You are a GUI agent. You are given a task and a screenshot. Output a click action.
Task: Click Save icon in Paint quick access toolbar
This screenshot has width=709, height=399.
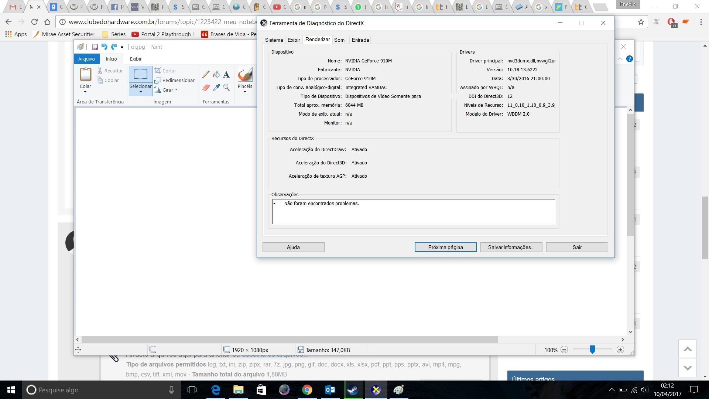coord(95,47)
